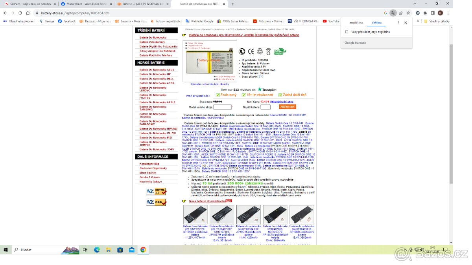Open Microsoft Edge from the taskbar
The height and width of the screenshot is (265, 472).
coord(97,250)
